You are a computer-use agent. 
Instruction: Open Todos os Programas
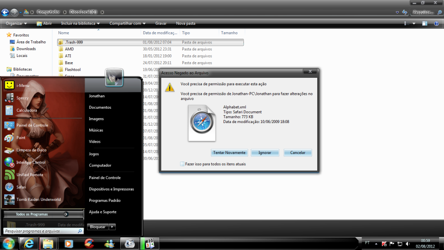43,214
